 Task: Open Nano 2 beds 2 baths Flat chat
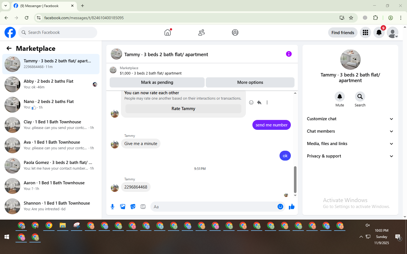pos(51,105)
